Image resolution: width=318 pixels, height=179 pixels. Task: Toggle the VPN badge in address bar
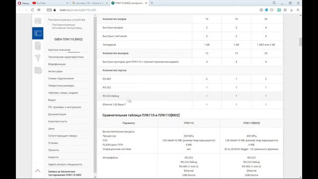tap(49, 10)
